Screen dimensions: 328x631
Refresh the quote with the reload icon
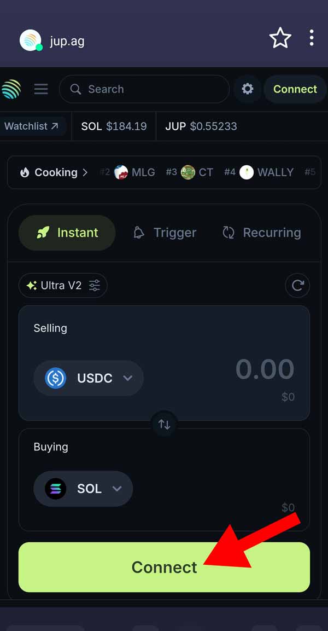[x=297, y=285]
